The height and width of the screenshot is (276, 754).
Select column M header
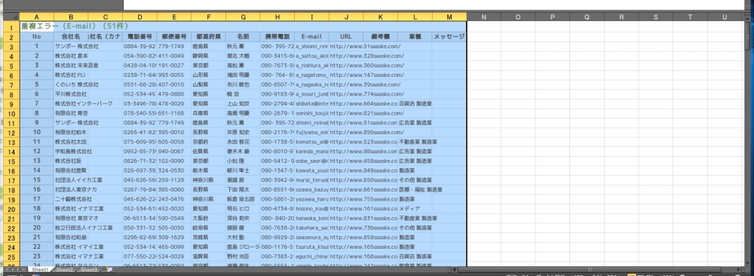coord(449,17)
